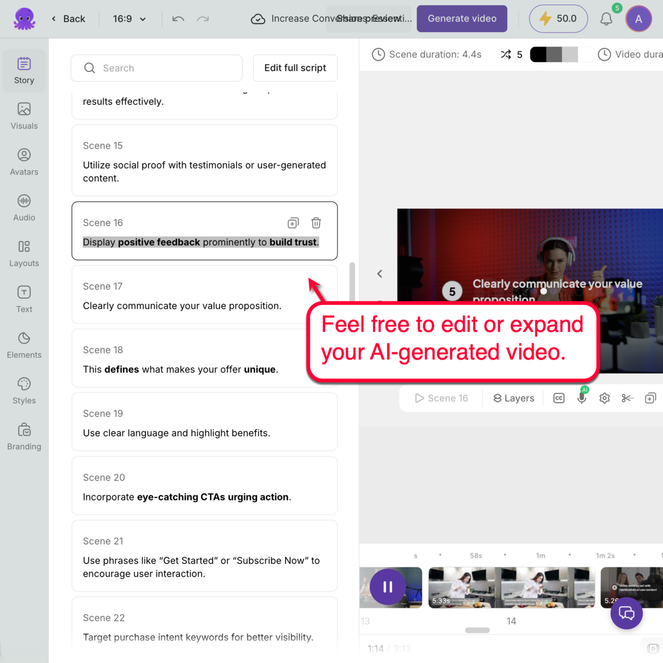The height and width of the screenshot is (663, 663).
Task: Open scene settings gear icon
Action: point(604,398)
